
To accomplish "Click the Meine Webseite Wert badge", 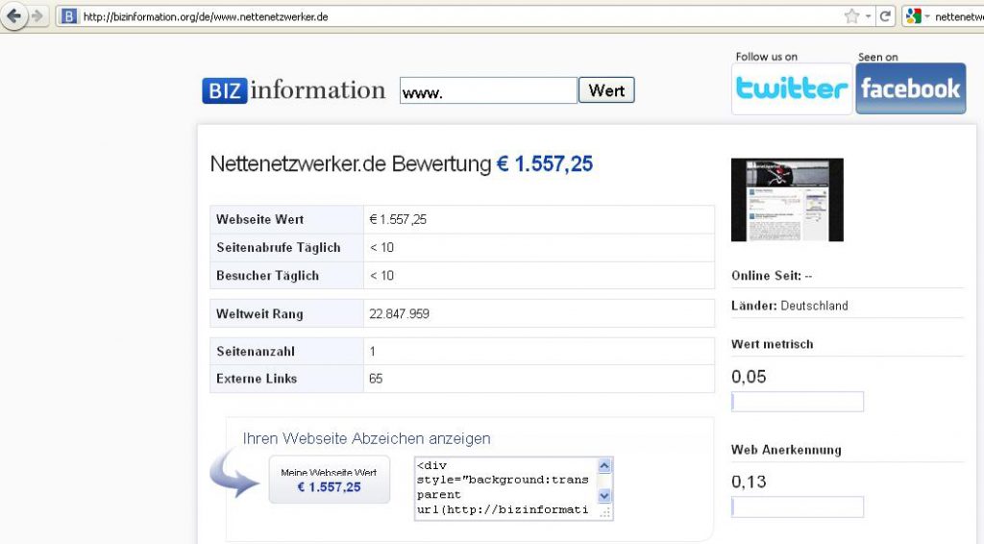I will pos(329,480).
